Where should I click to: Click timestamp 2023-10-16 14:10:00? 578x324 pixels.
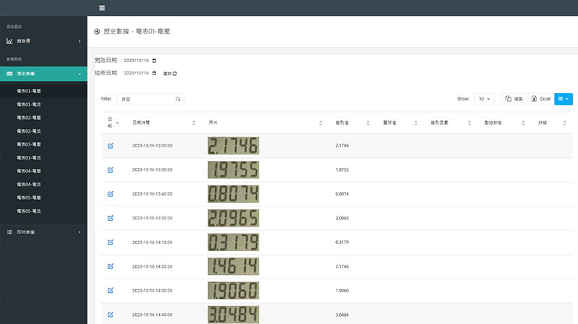(x=152, y=242)
